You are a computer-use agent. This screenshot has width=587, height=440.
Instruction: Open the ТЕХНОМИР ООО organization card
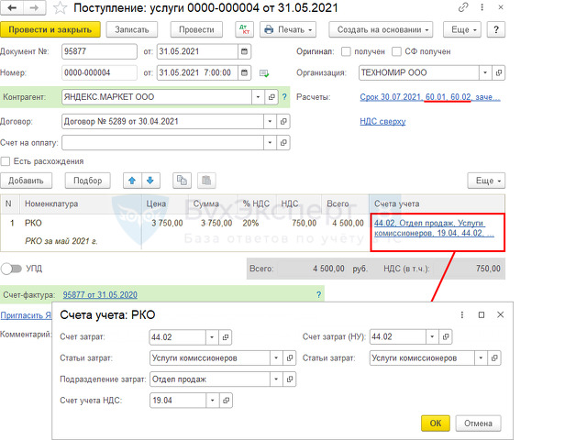498,73
